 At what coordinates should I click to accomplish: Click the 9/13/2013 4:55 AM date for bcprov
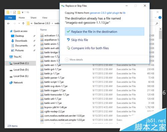coord(103,107)
